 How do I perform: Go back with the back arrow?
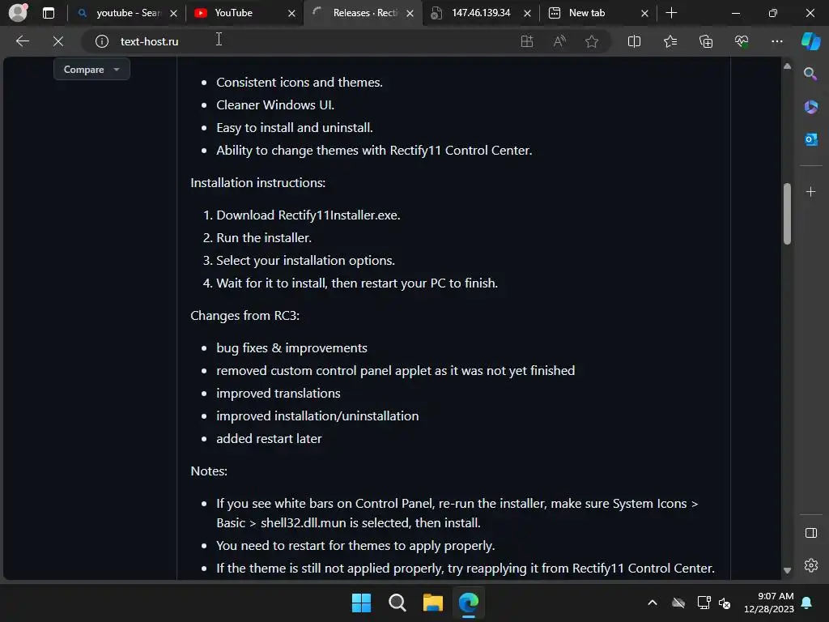click(22, 41)
